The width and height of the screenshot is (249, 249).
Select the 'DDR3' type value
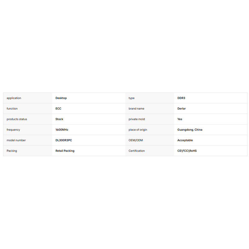click(181, 98)
